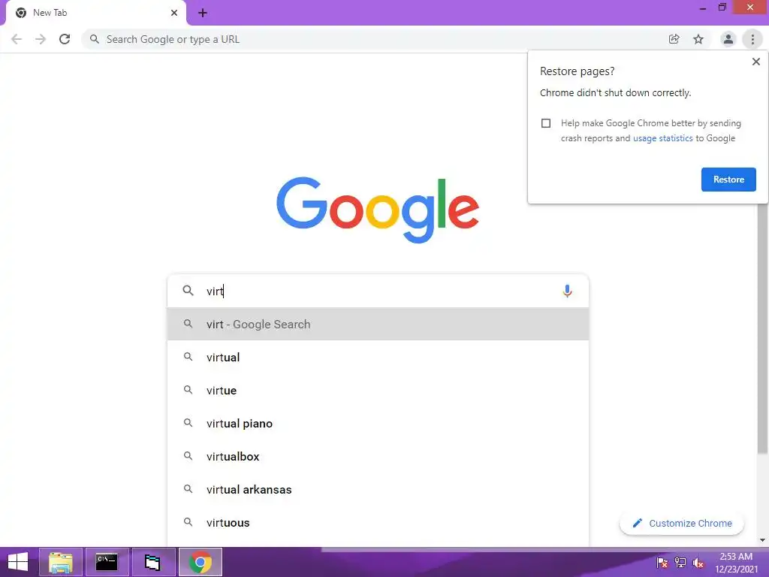The width and height of the screenshot is (769, 577).
Task: Choose 'virt - Google Search' suggestion
Action: click(x=378, y=324)
